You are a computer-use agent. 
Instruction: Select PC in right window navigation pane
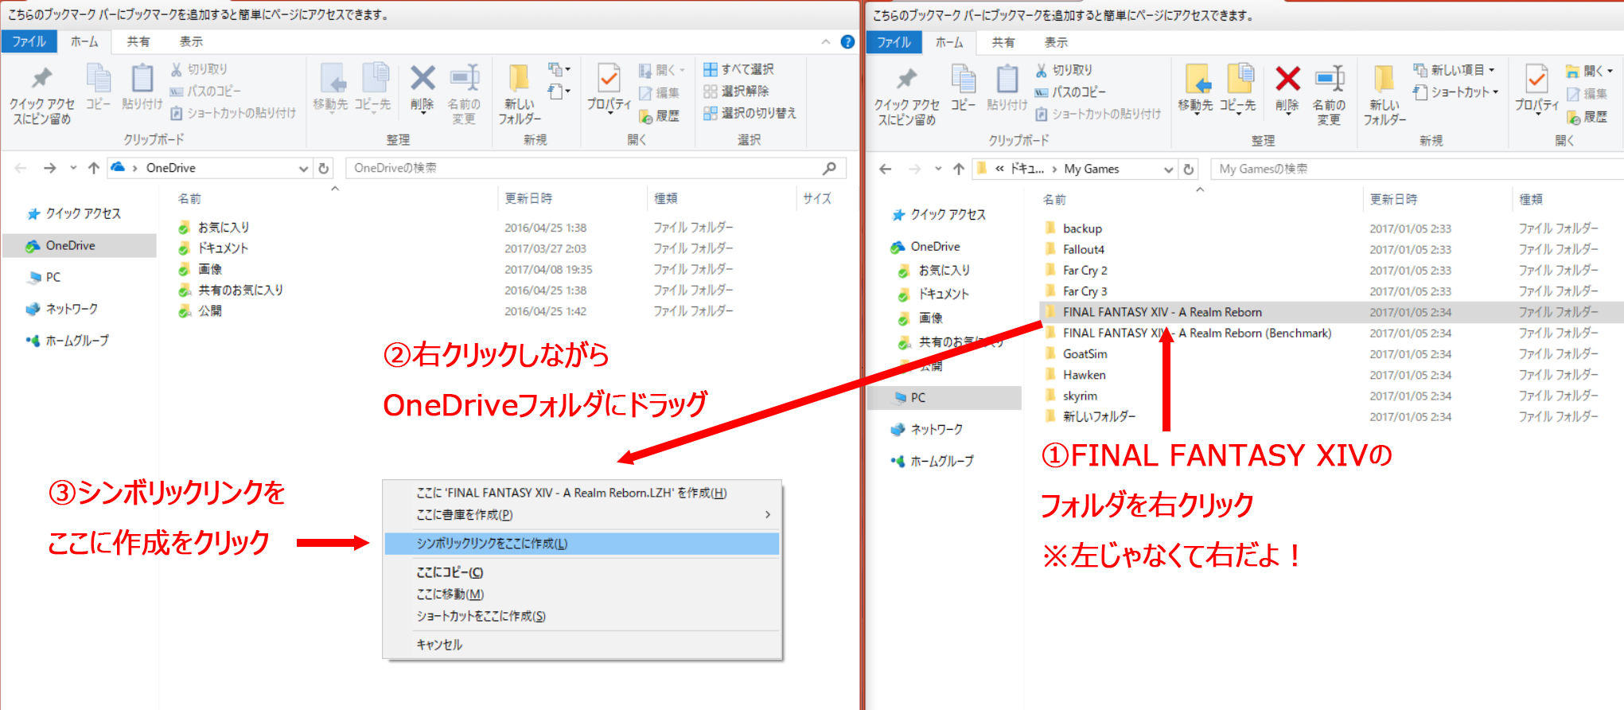(944, 397)
